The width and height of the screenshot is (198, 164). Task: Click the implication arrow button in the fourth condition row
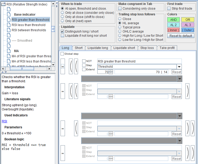pyautogui.click(x=63, y=153)
